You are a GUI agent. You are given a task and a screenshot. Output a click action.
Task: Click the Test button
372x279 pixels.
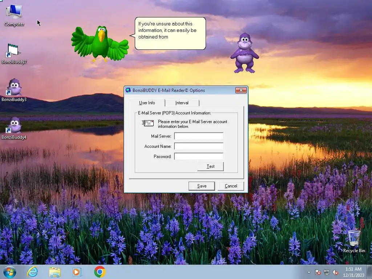[x=210, y=166]
